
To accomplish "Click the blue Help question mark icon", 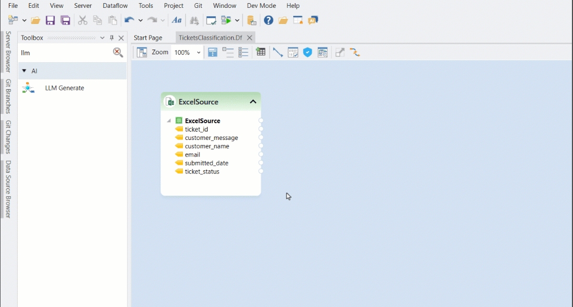I will coord(268,20).
